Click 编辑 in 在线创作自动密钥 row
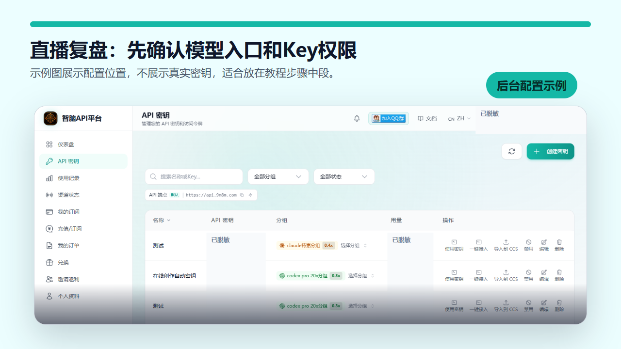Image resolution: width=621 pixels, height=349 pixels. (544, 275)
